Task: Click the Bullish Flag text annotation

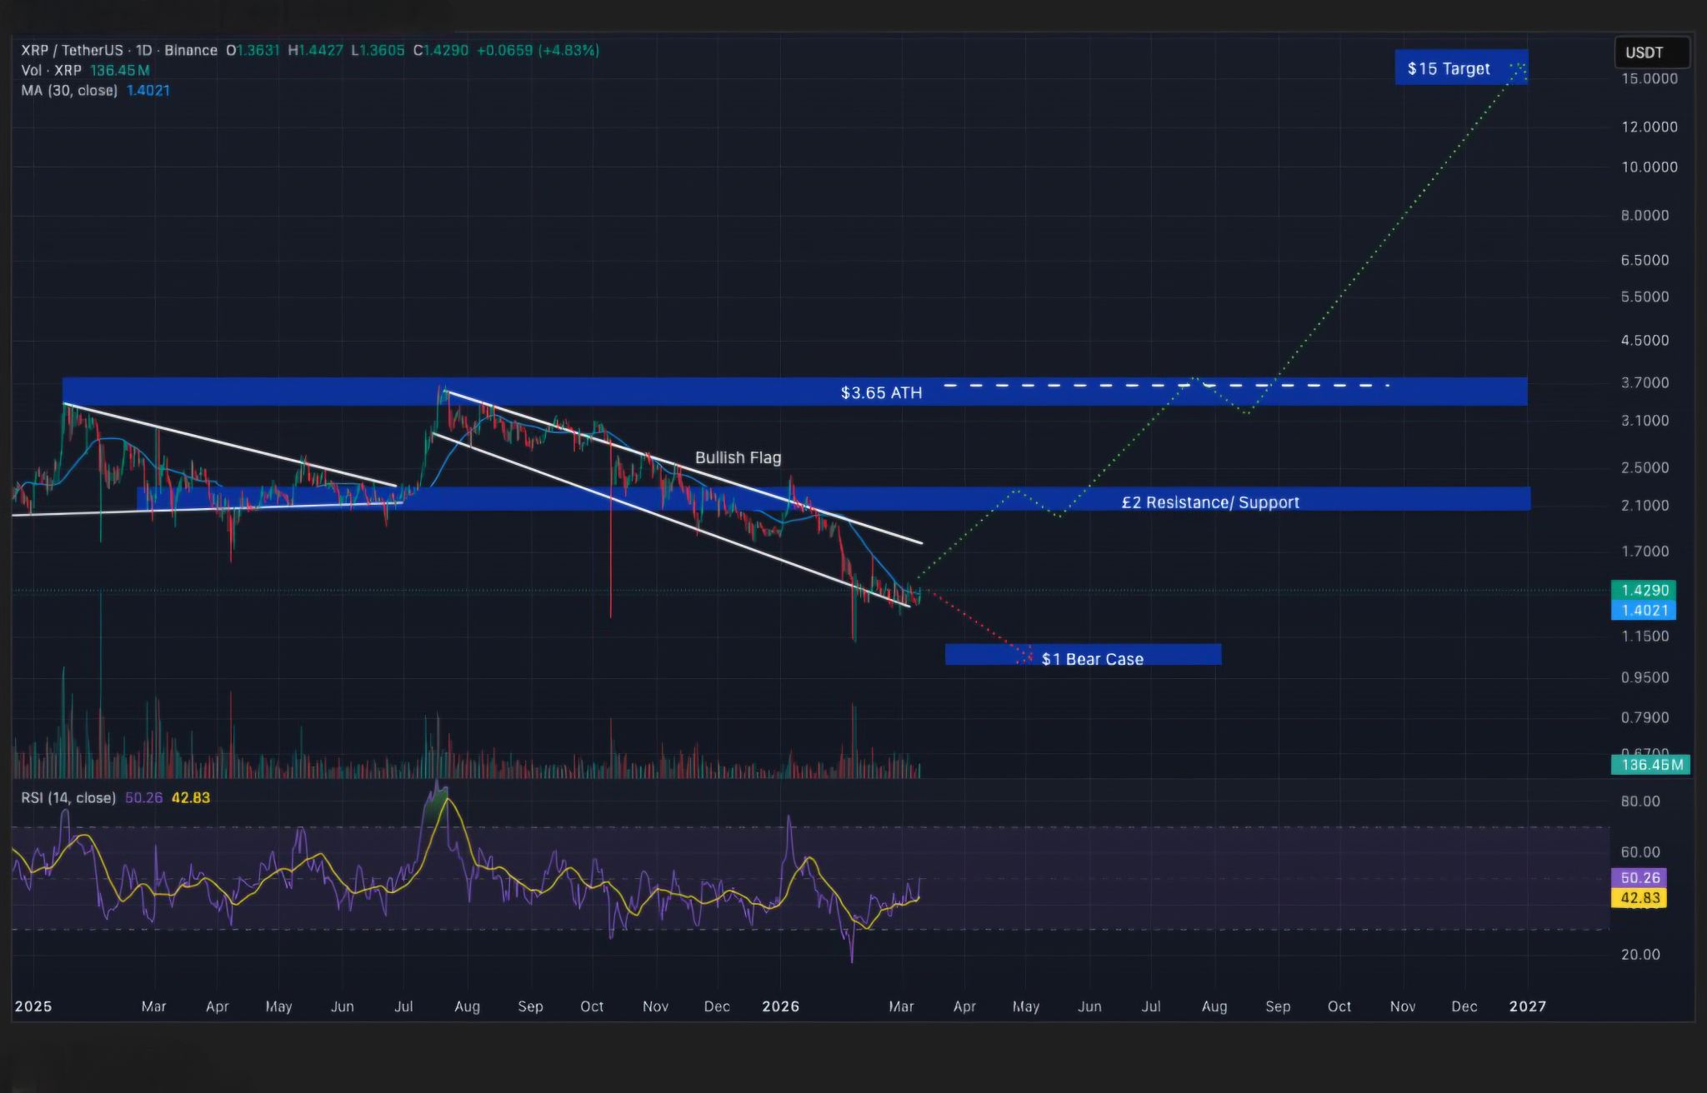Action: pos(738,457)
